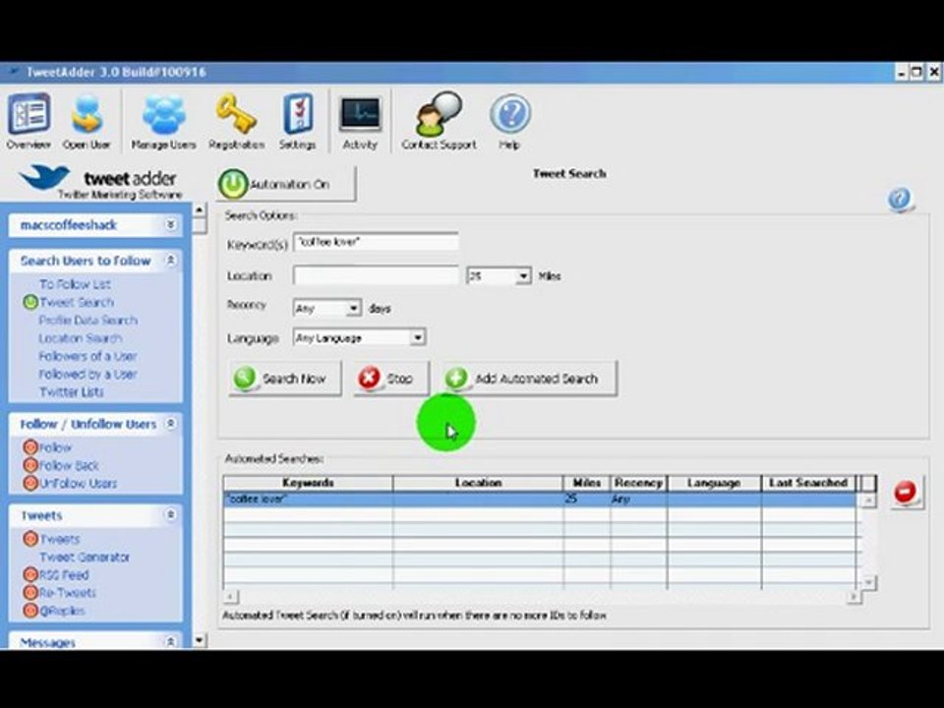Open Tweet Generator in sidebar
The width and height of the screenshot is (944, 708).
point(85,557)
